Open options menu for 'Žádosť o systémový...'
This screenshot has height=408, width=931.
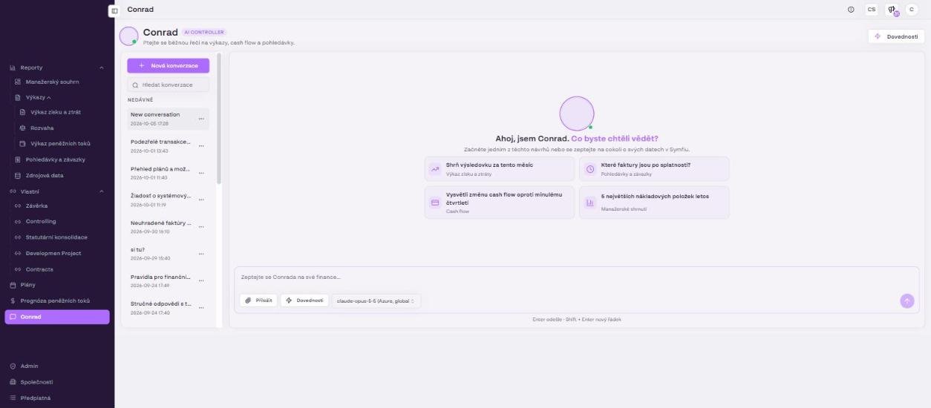(201, 200)
